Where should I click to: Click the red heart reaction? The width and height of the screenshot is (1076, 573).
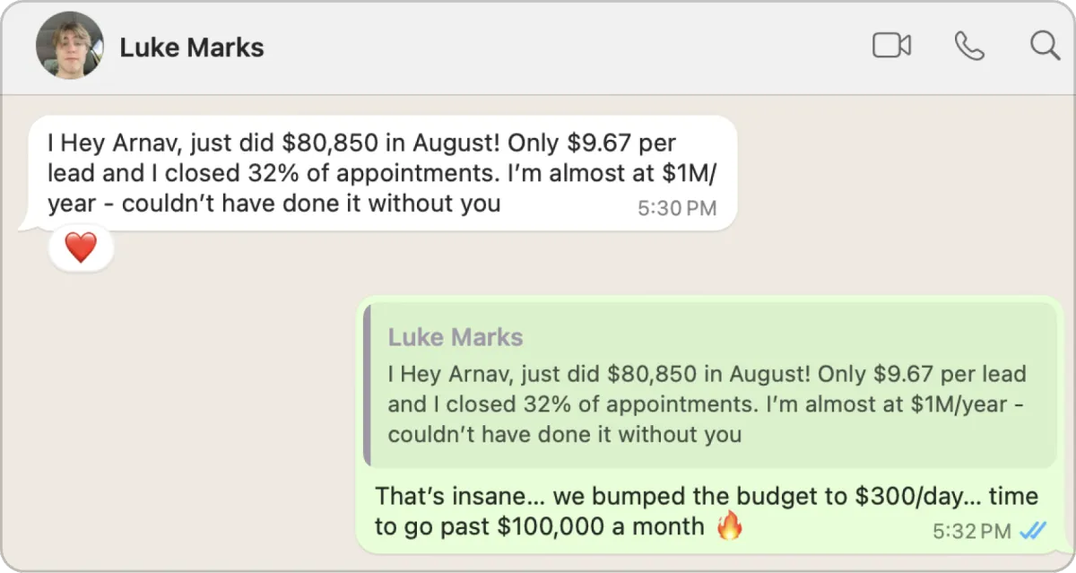click(81, 248)
